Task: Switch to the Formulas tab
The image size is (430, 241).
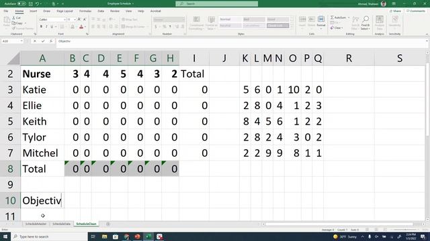Action: 85,11
